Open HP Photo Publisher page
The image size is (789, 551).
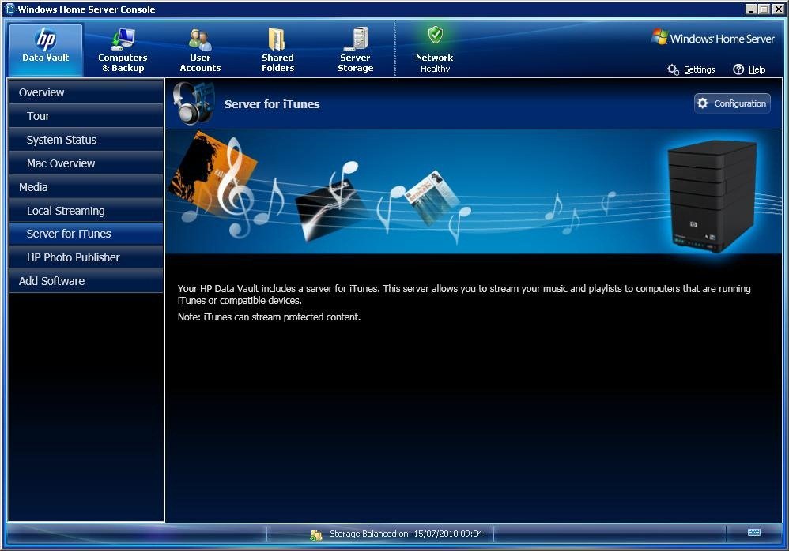(86, 257)
